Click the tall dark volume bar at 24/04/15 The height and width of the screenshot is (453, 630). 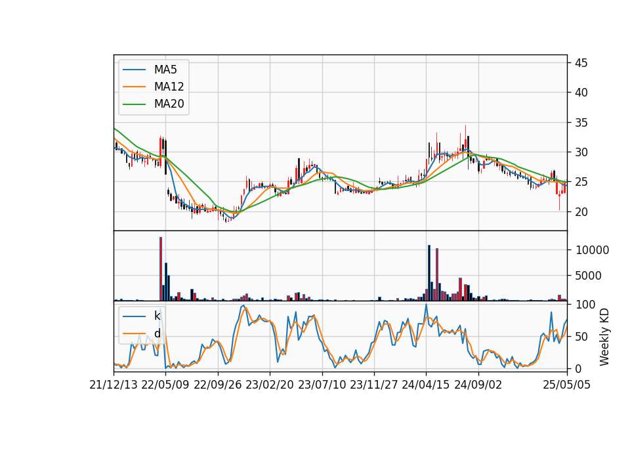coord(429,273)
